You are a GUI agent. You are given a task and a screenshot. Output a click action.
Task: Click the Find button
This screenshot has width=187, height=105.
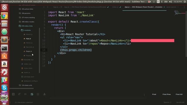click(x=154, y=94)
